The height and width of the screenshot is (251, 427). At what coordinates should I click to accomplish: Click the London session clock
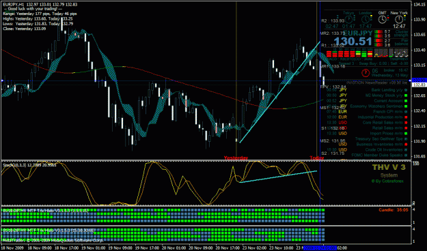pos(366,19)
